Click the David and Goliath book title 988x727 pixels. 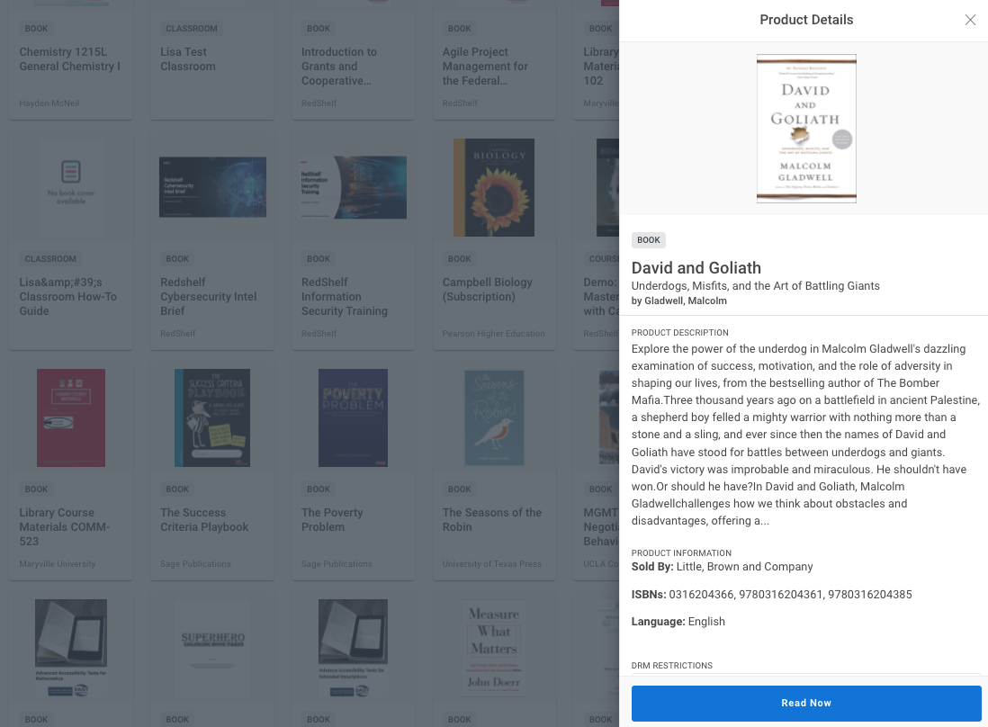[x=696, y=268]
